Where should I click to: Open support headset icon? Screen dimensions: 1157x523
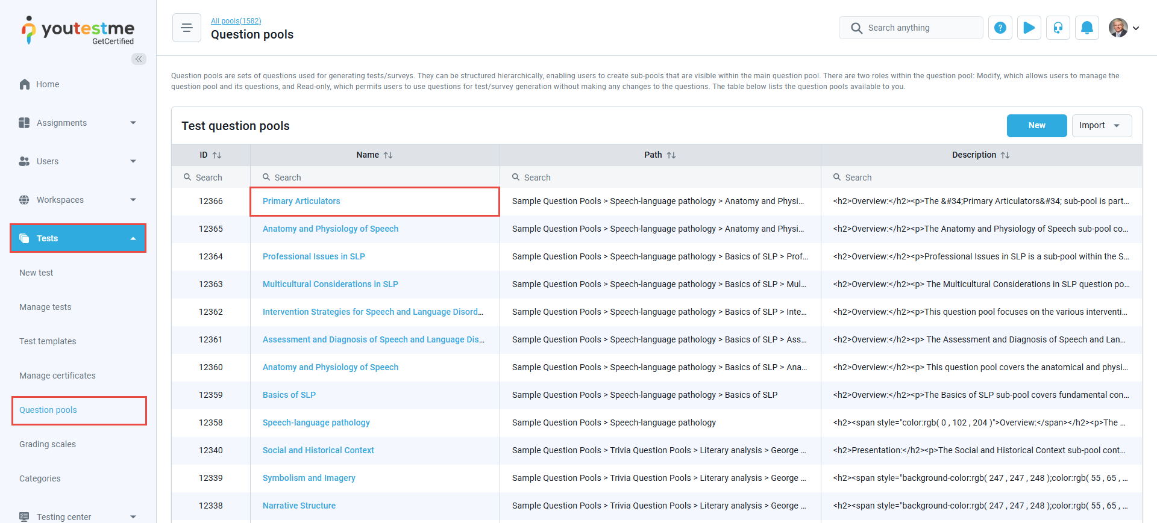(x=1058, y=28)
